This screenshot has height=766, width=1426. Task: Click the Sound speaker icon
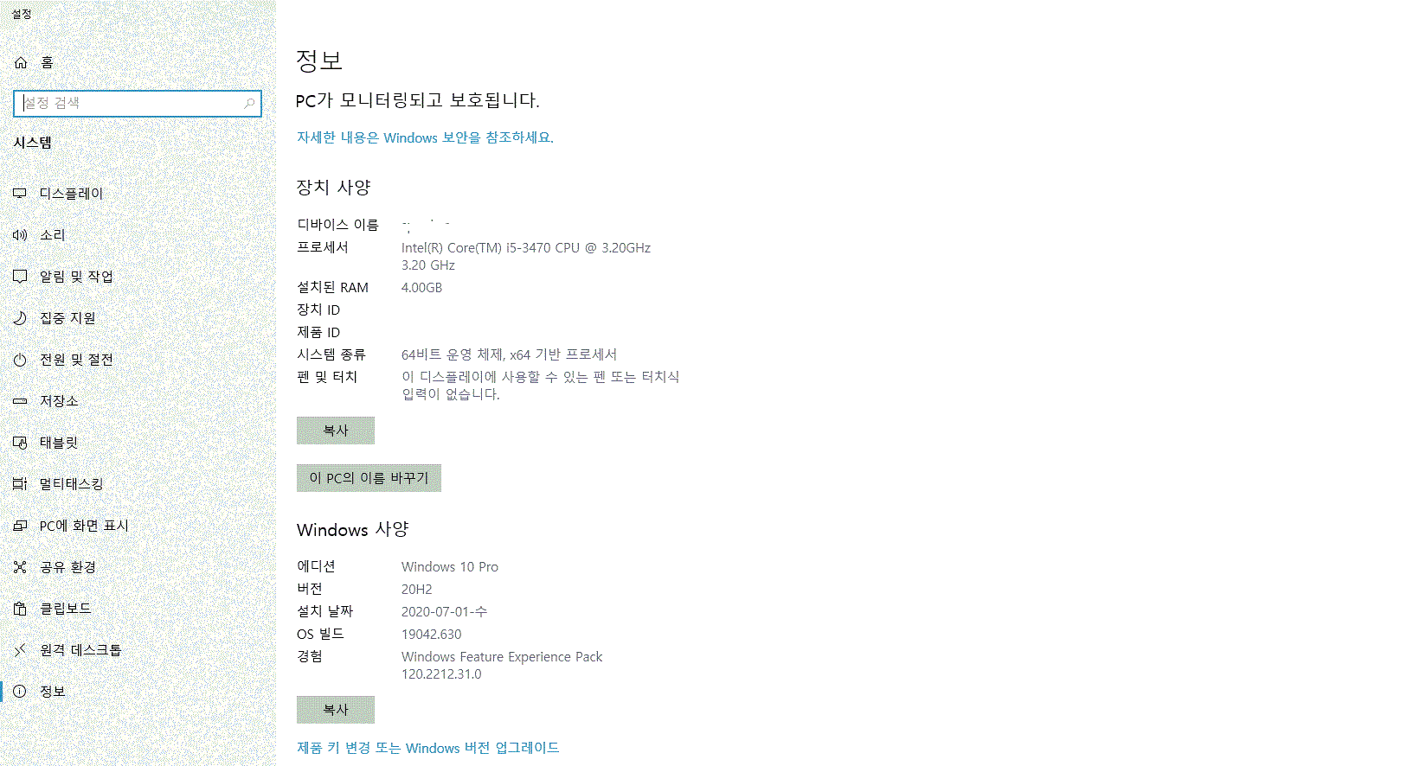click(x=20, y=235)
